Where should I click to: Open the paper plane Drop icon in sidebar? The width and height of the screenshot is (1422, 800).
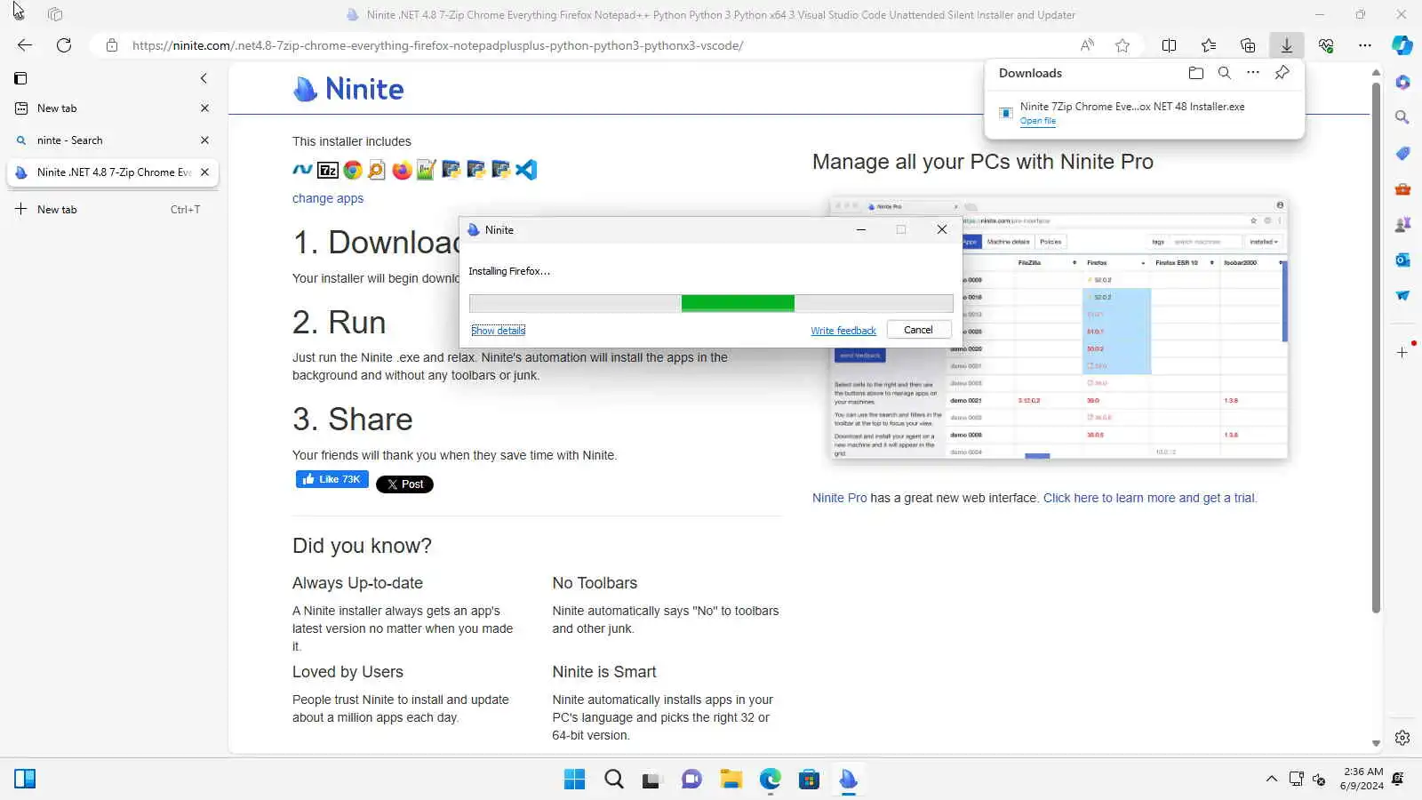(x=1402, y=295)
